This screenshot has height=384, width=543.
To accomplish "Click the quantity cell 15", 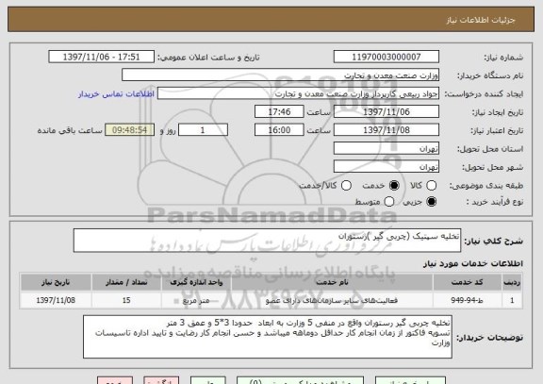I will [126, 300].
